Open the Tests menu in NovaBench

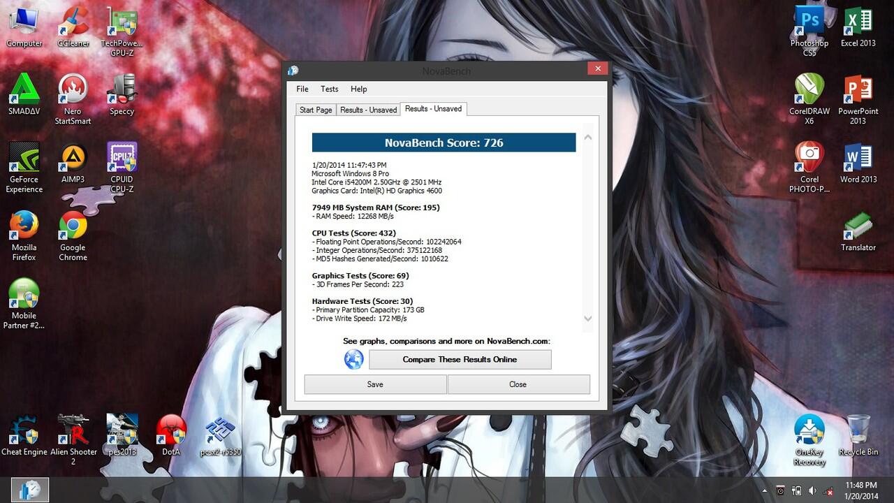coord(329,89)
